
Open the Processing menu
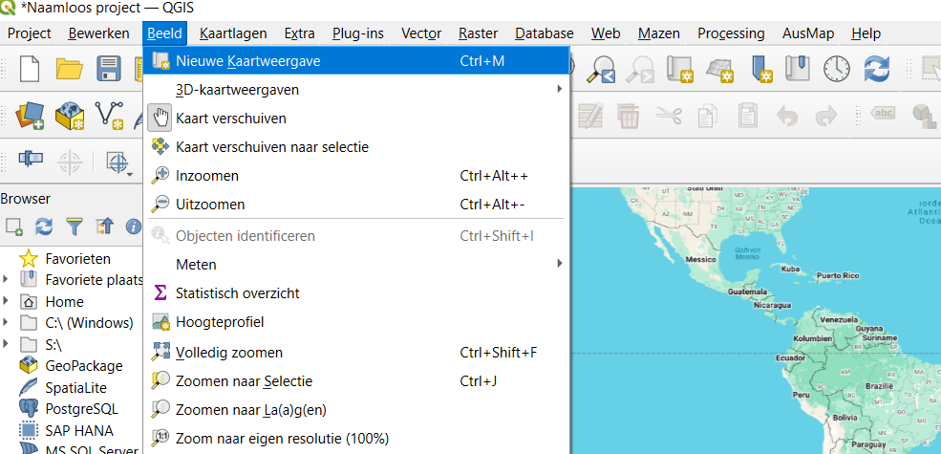731,33
